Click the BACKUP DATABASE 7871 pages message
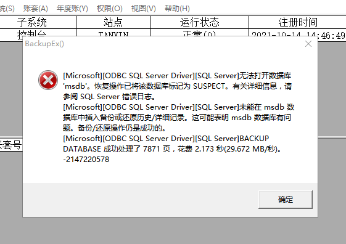This screenshot has width=346, height=244. point(172,144)
